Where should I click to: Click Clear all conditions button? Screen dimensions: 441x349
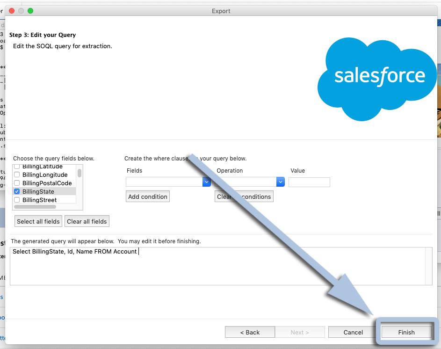tap(244, 196)
